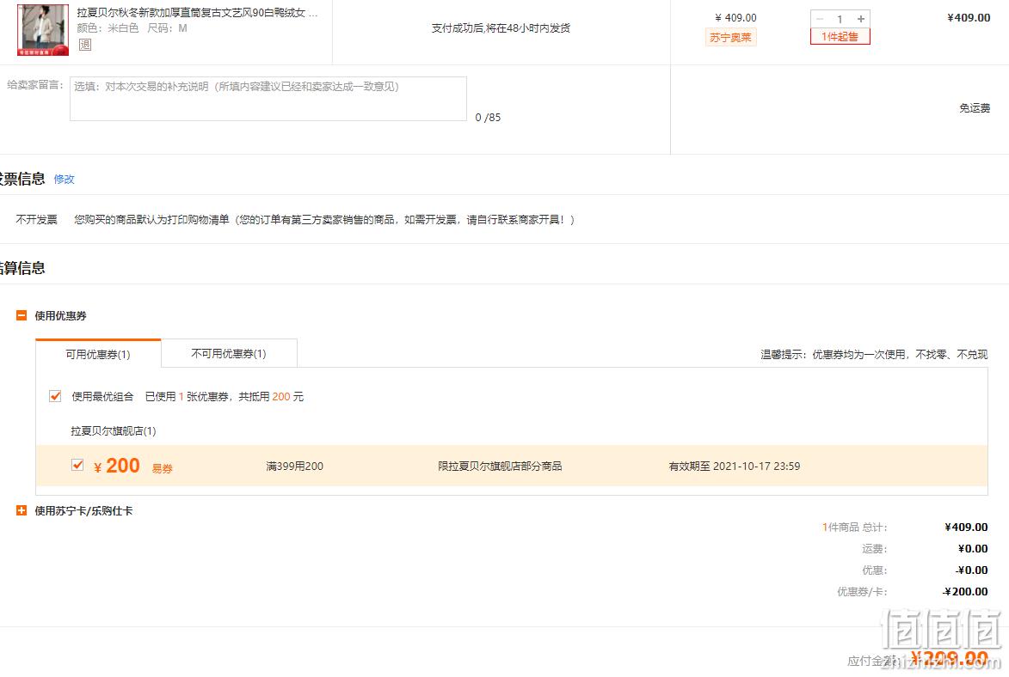Collapse the 使用优惠券 section
1009x677 pixels.
[22, 315]
